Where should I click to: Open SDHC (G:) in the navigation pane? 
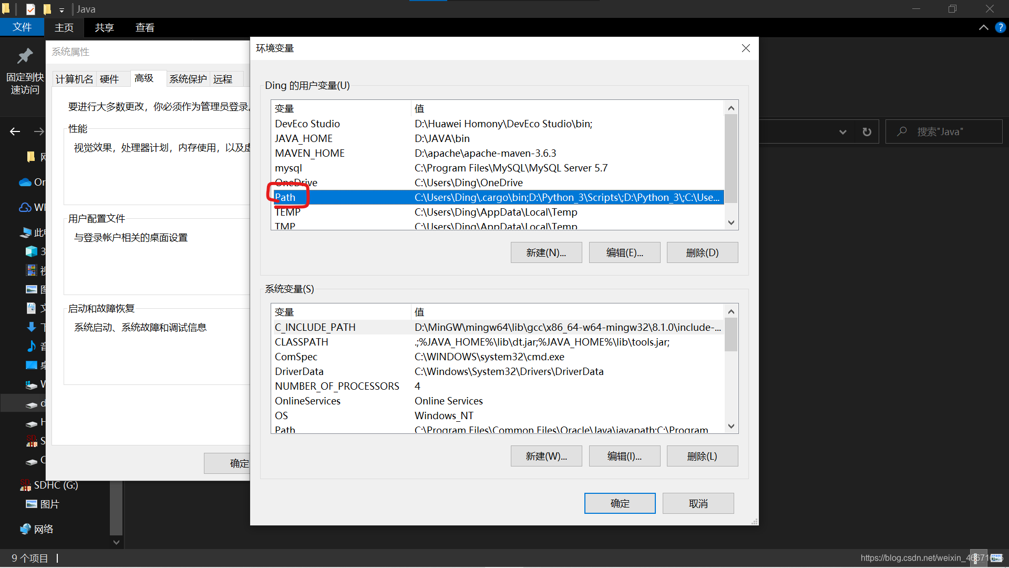coord(56,485)
